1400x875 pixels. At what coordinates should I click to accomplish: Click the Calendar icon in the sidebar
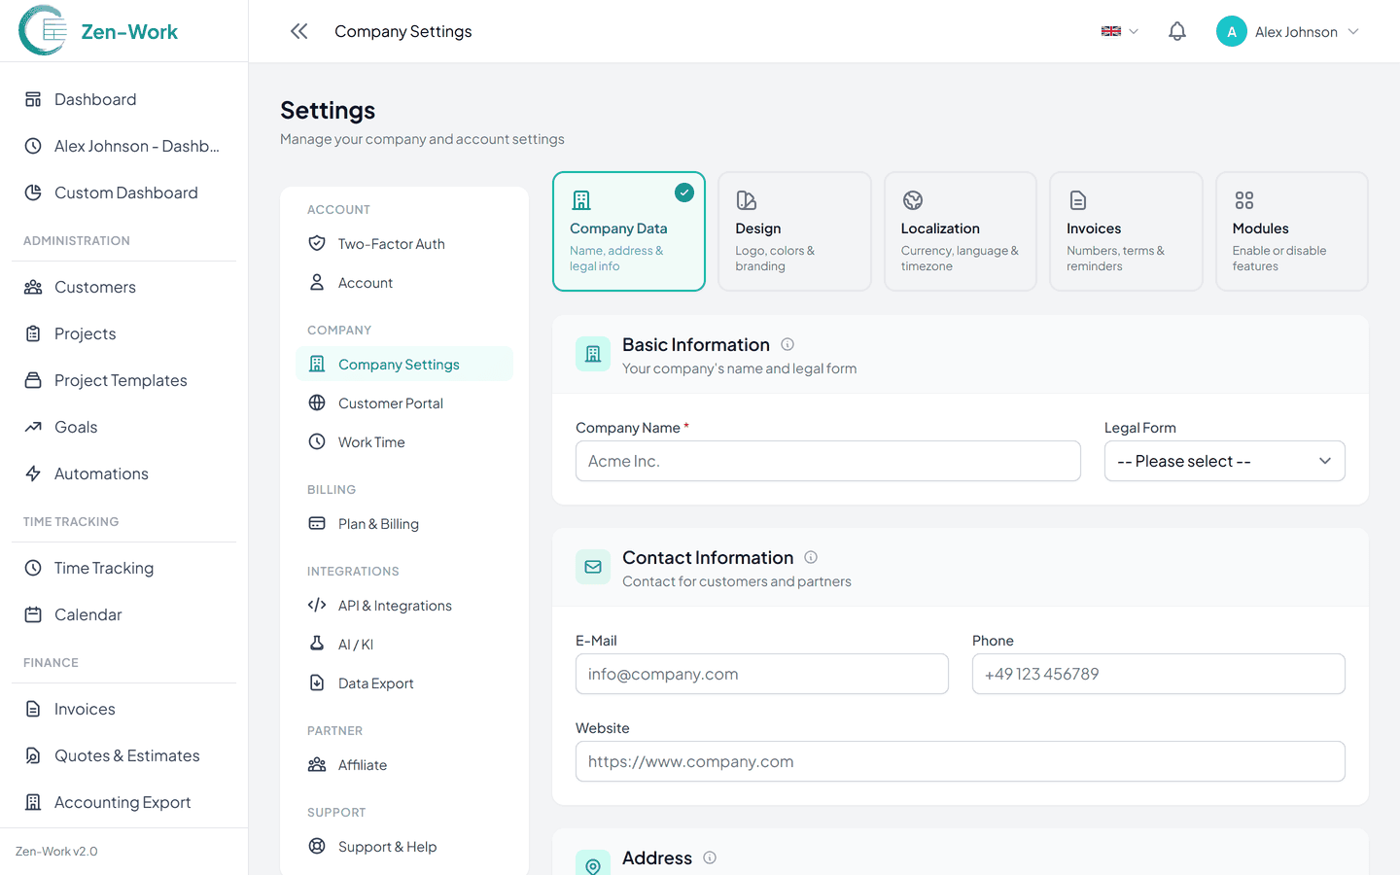[31, 613]
